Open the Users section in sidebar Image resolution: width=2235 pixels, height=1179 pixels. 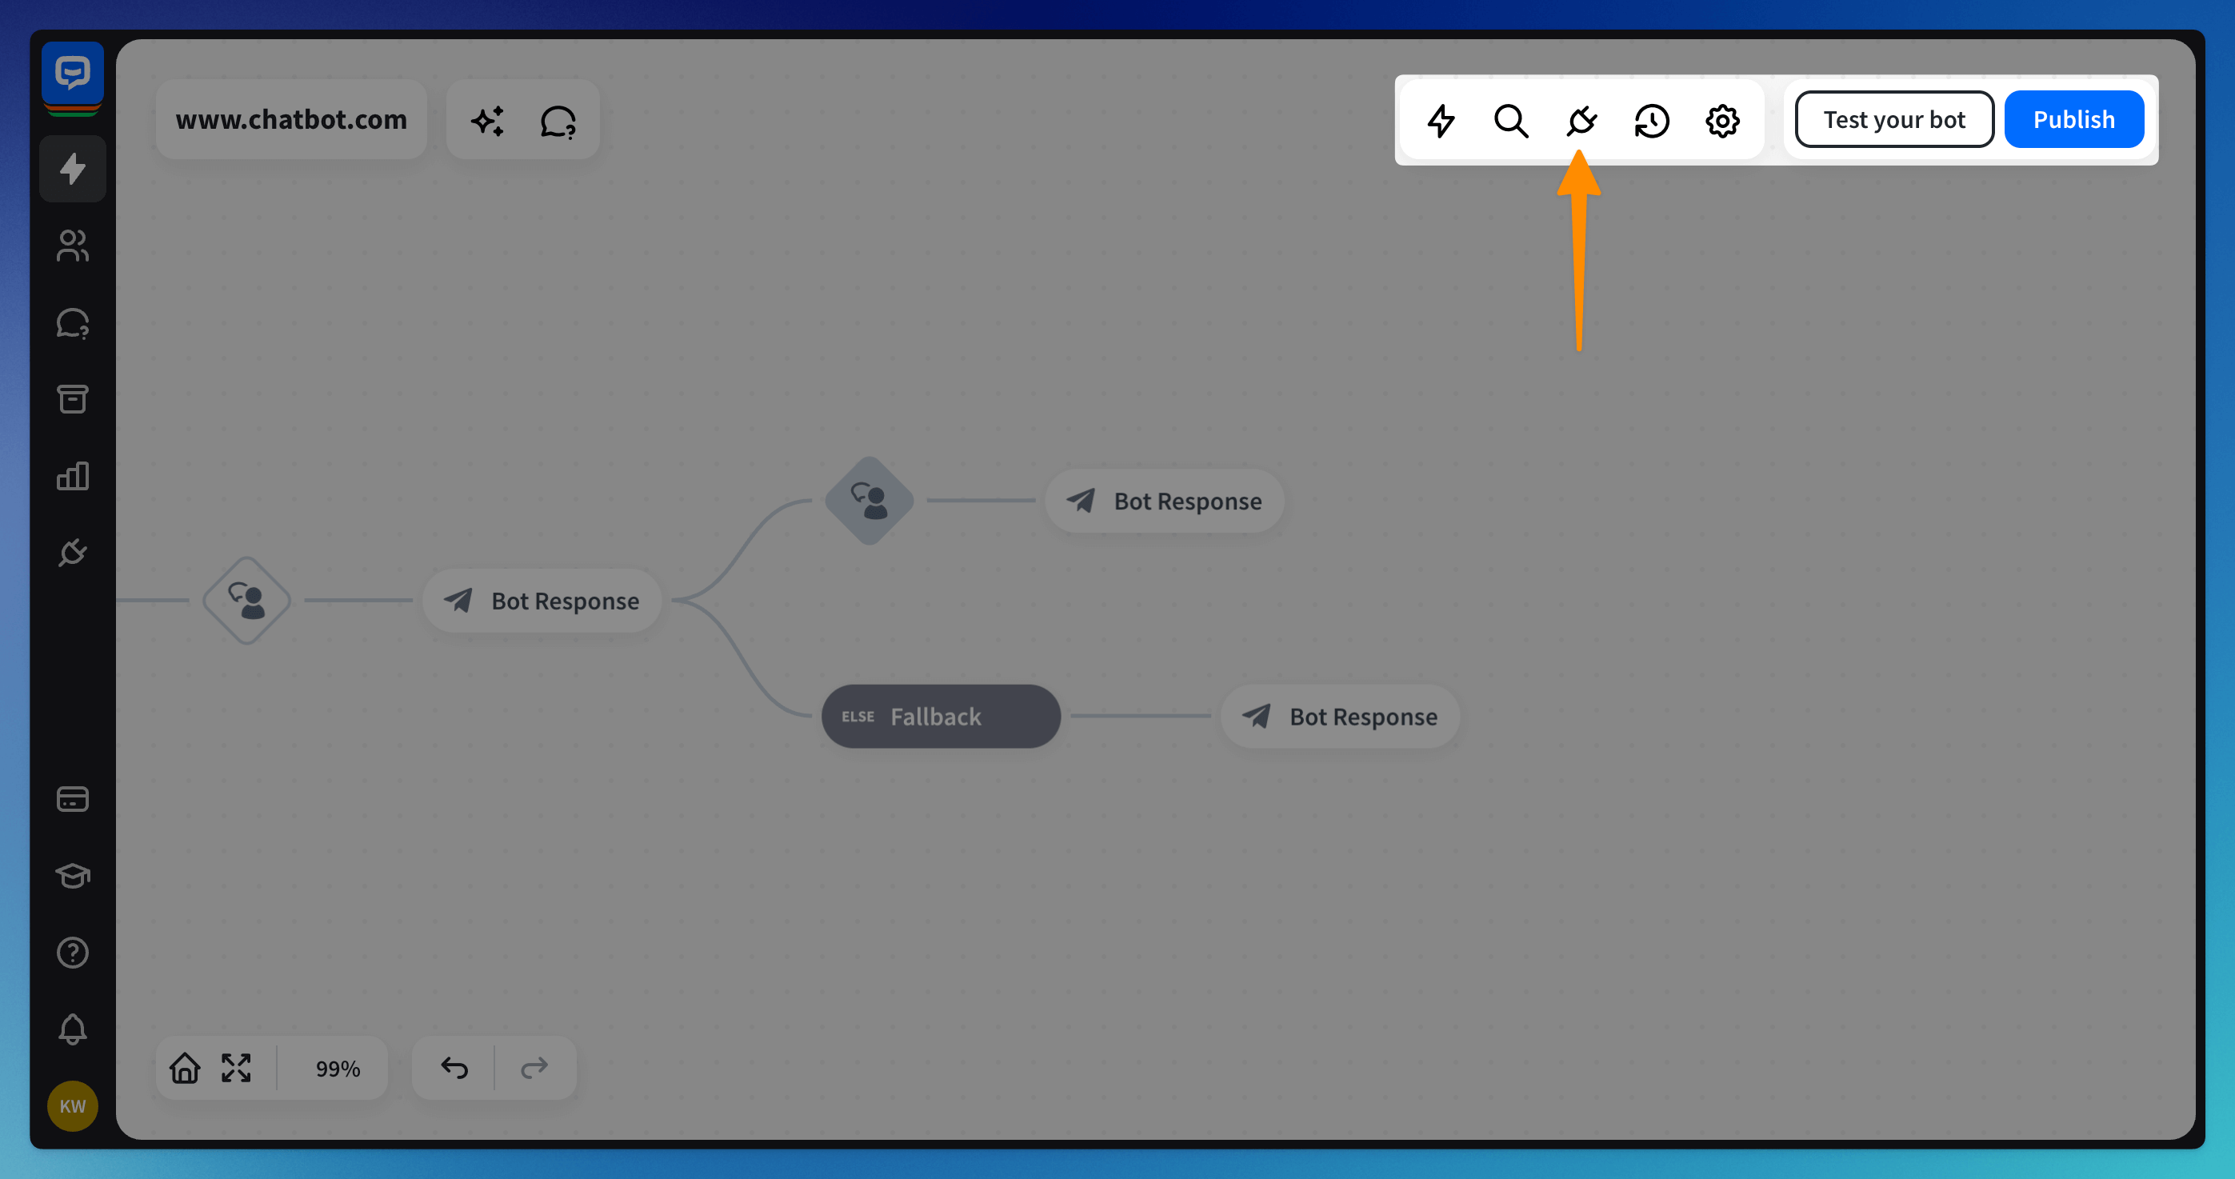pos(73,246)
